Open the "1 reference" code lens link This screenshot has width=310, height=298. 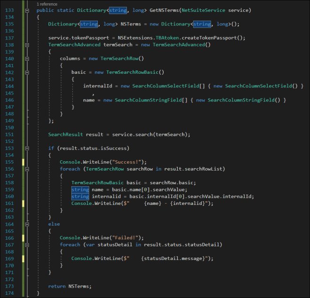[47, 4]
